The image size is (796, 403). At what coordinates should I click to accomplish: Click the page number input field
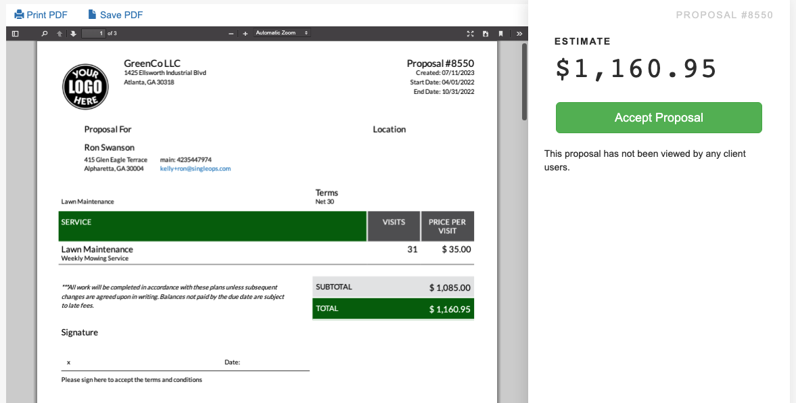pos(93,33)
